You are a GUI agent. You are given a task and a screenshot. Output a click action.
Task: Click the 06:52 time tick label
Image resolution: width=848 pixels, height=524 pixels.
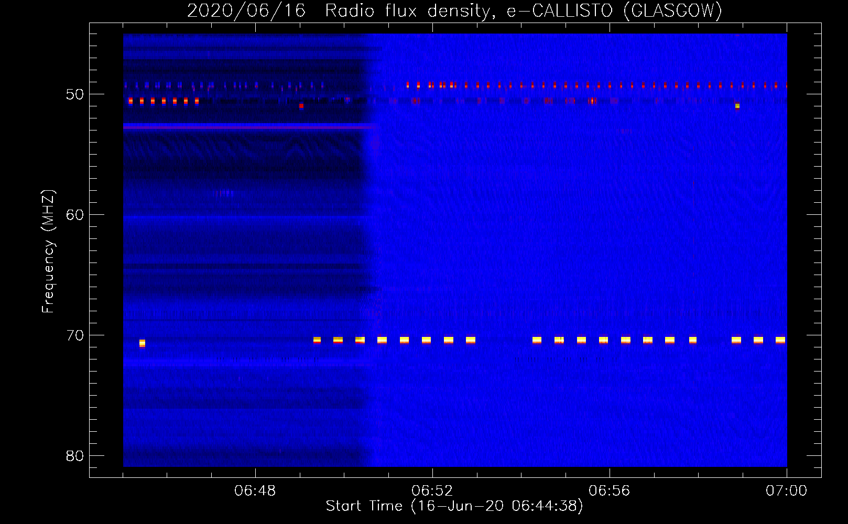tap(432, 491)
